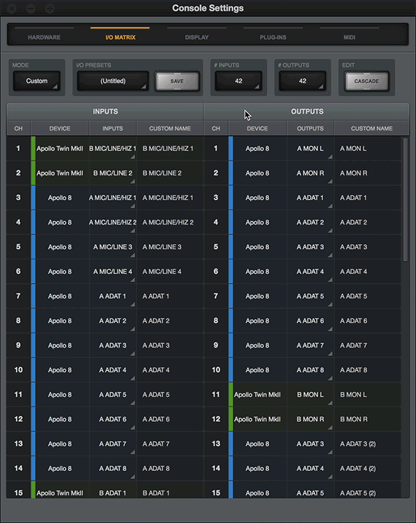
Task: Open output 10 A ADAT 8 selector
Action: pyautogui.click(x=311, y=370)
